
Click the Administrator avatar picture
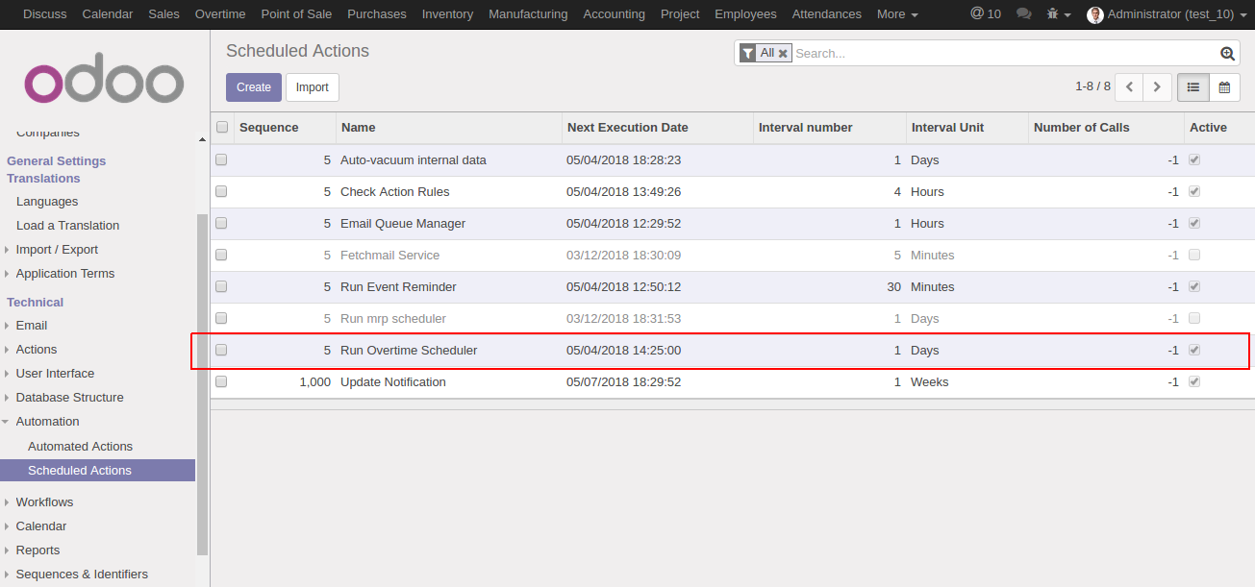(x=1094, y=14)
